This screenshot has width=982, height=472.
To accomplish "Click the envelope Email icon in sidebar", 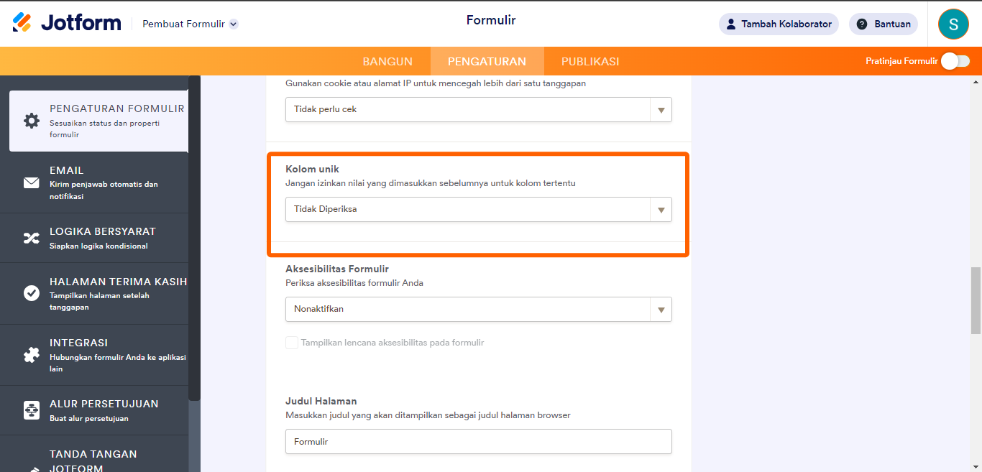I will [32, 182].
